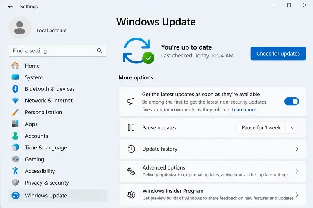Follow the Learn more link
The image size is (313, 208).
click(x=244, y=109)
